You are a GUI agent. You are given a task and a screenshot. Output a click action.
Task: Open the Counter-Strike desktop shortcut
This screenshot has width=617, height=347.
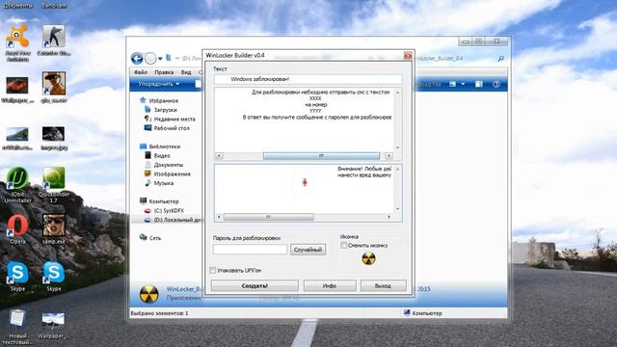(x=54, y=40)
